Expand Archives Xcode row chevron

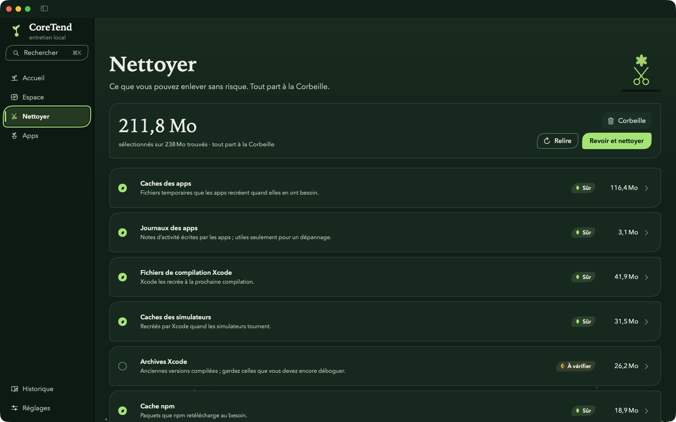tap(646, 366)
